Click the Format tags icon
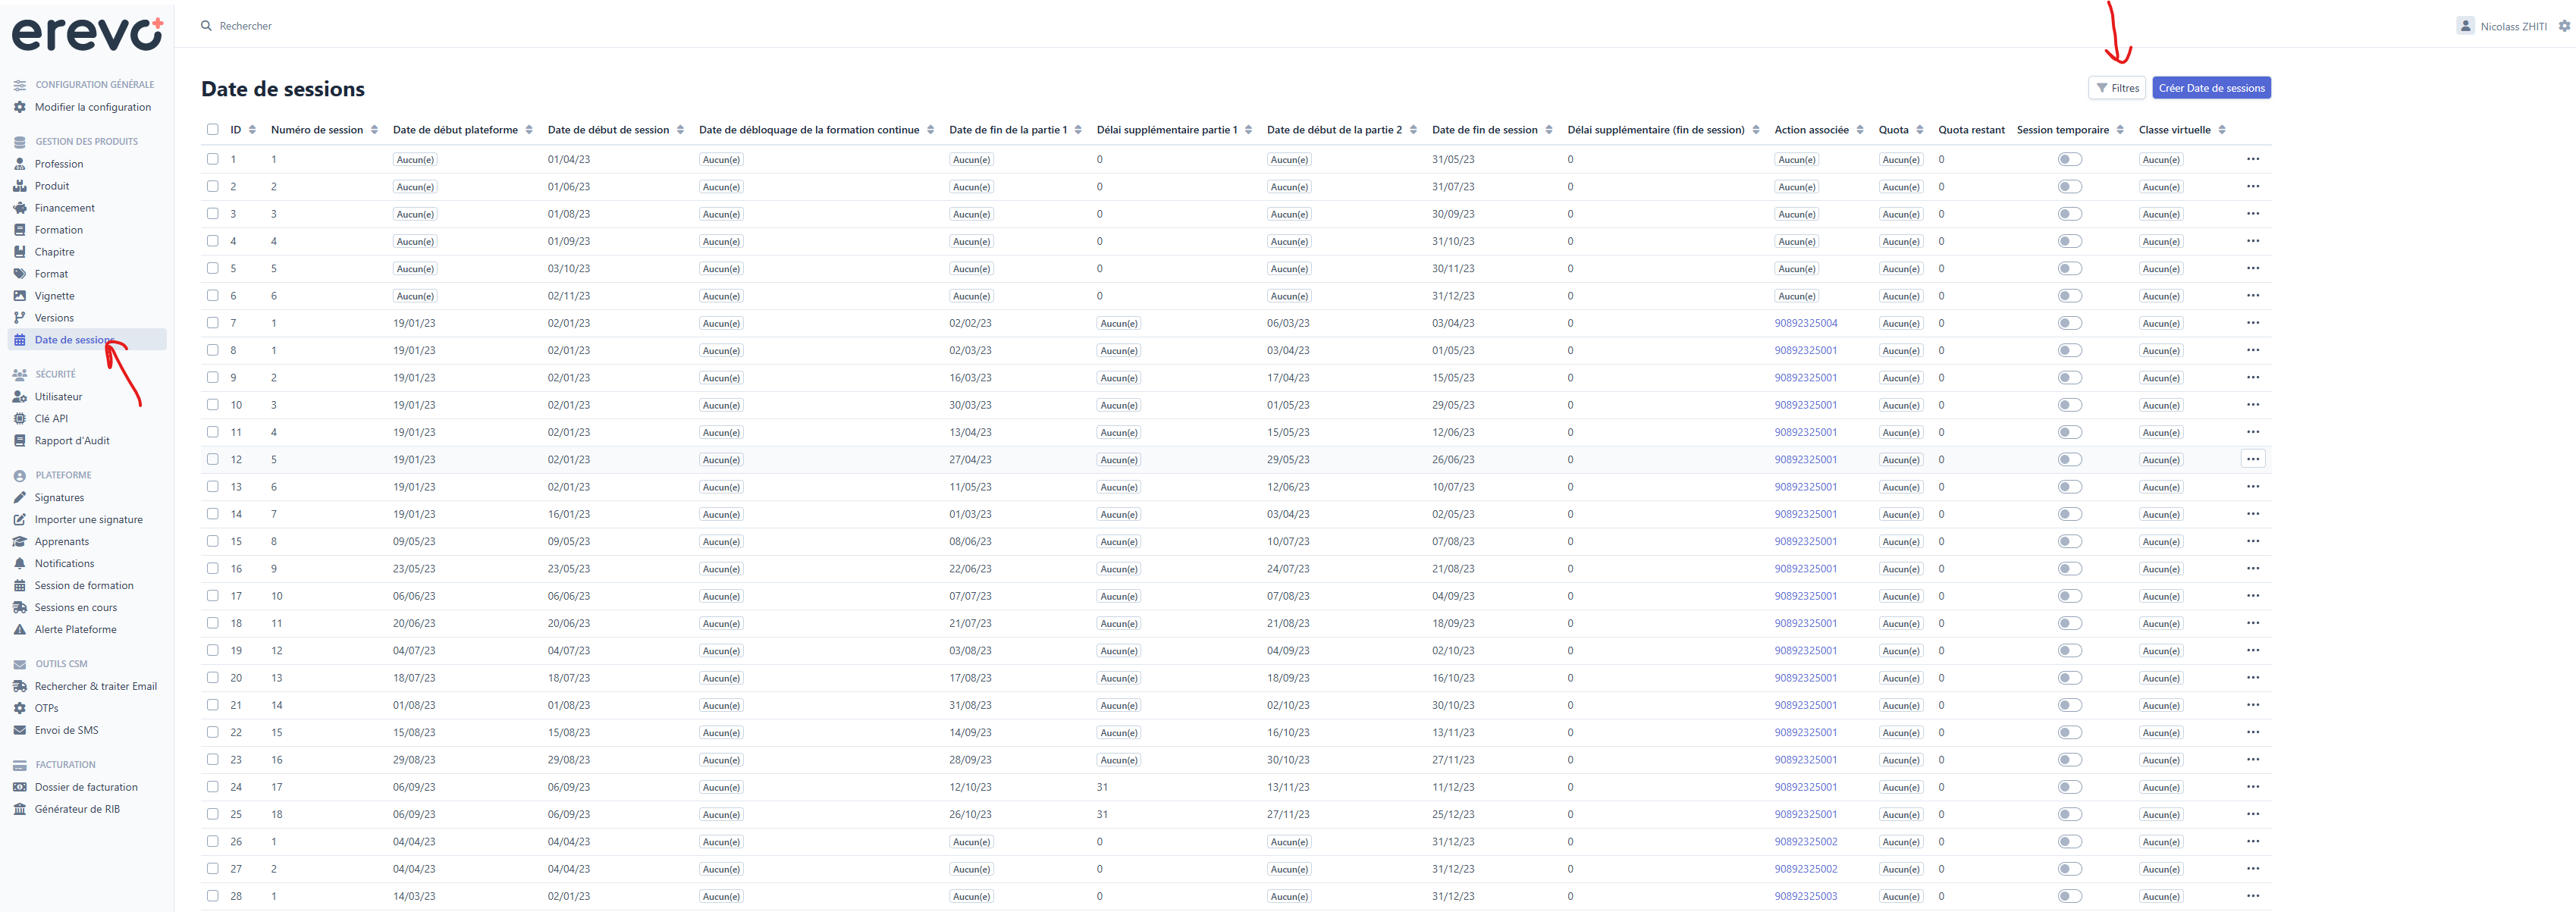The height and width of the screenshot is (912, 2576). point(19,274)
